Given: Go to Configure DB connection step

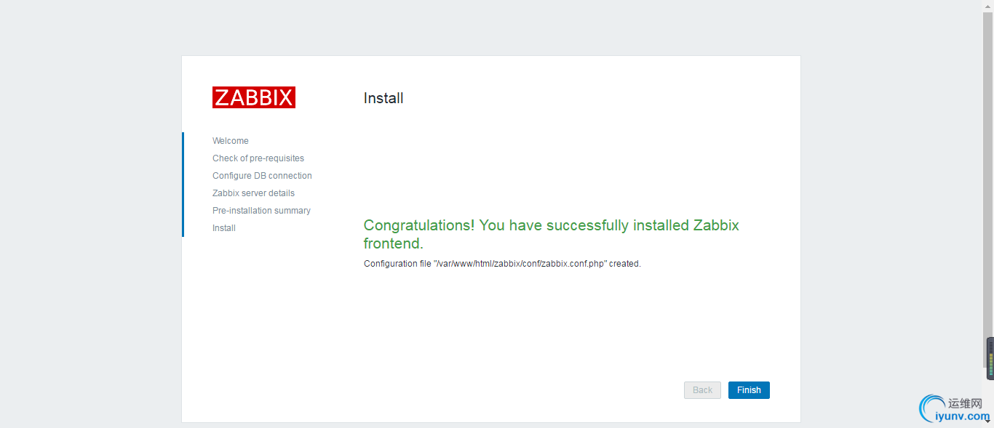Looking at the screenshot, I should 262,176.
